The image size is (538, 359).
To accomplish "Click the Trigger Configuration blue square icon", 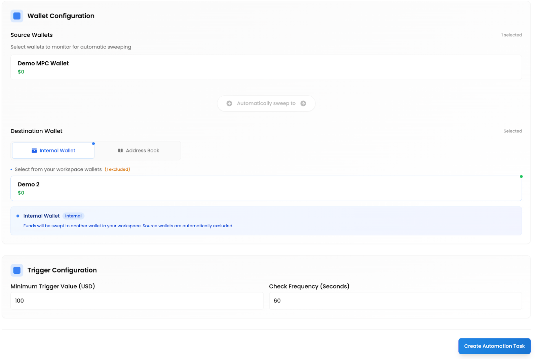I will click(17, 270).
